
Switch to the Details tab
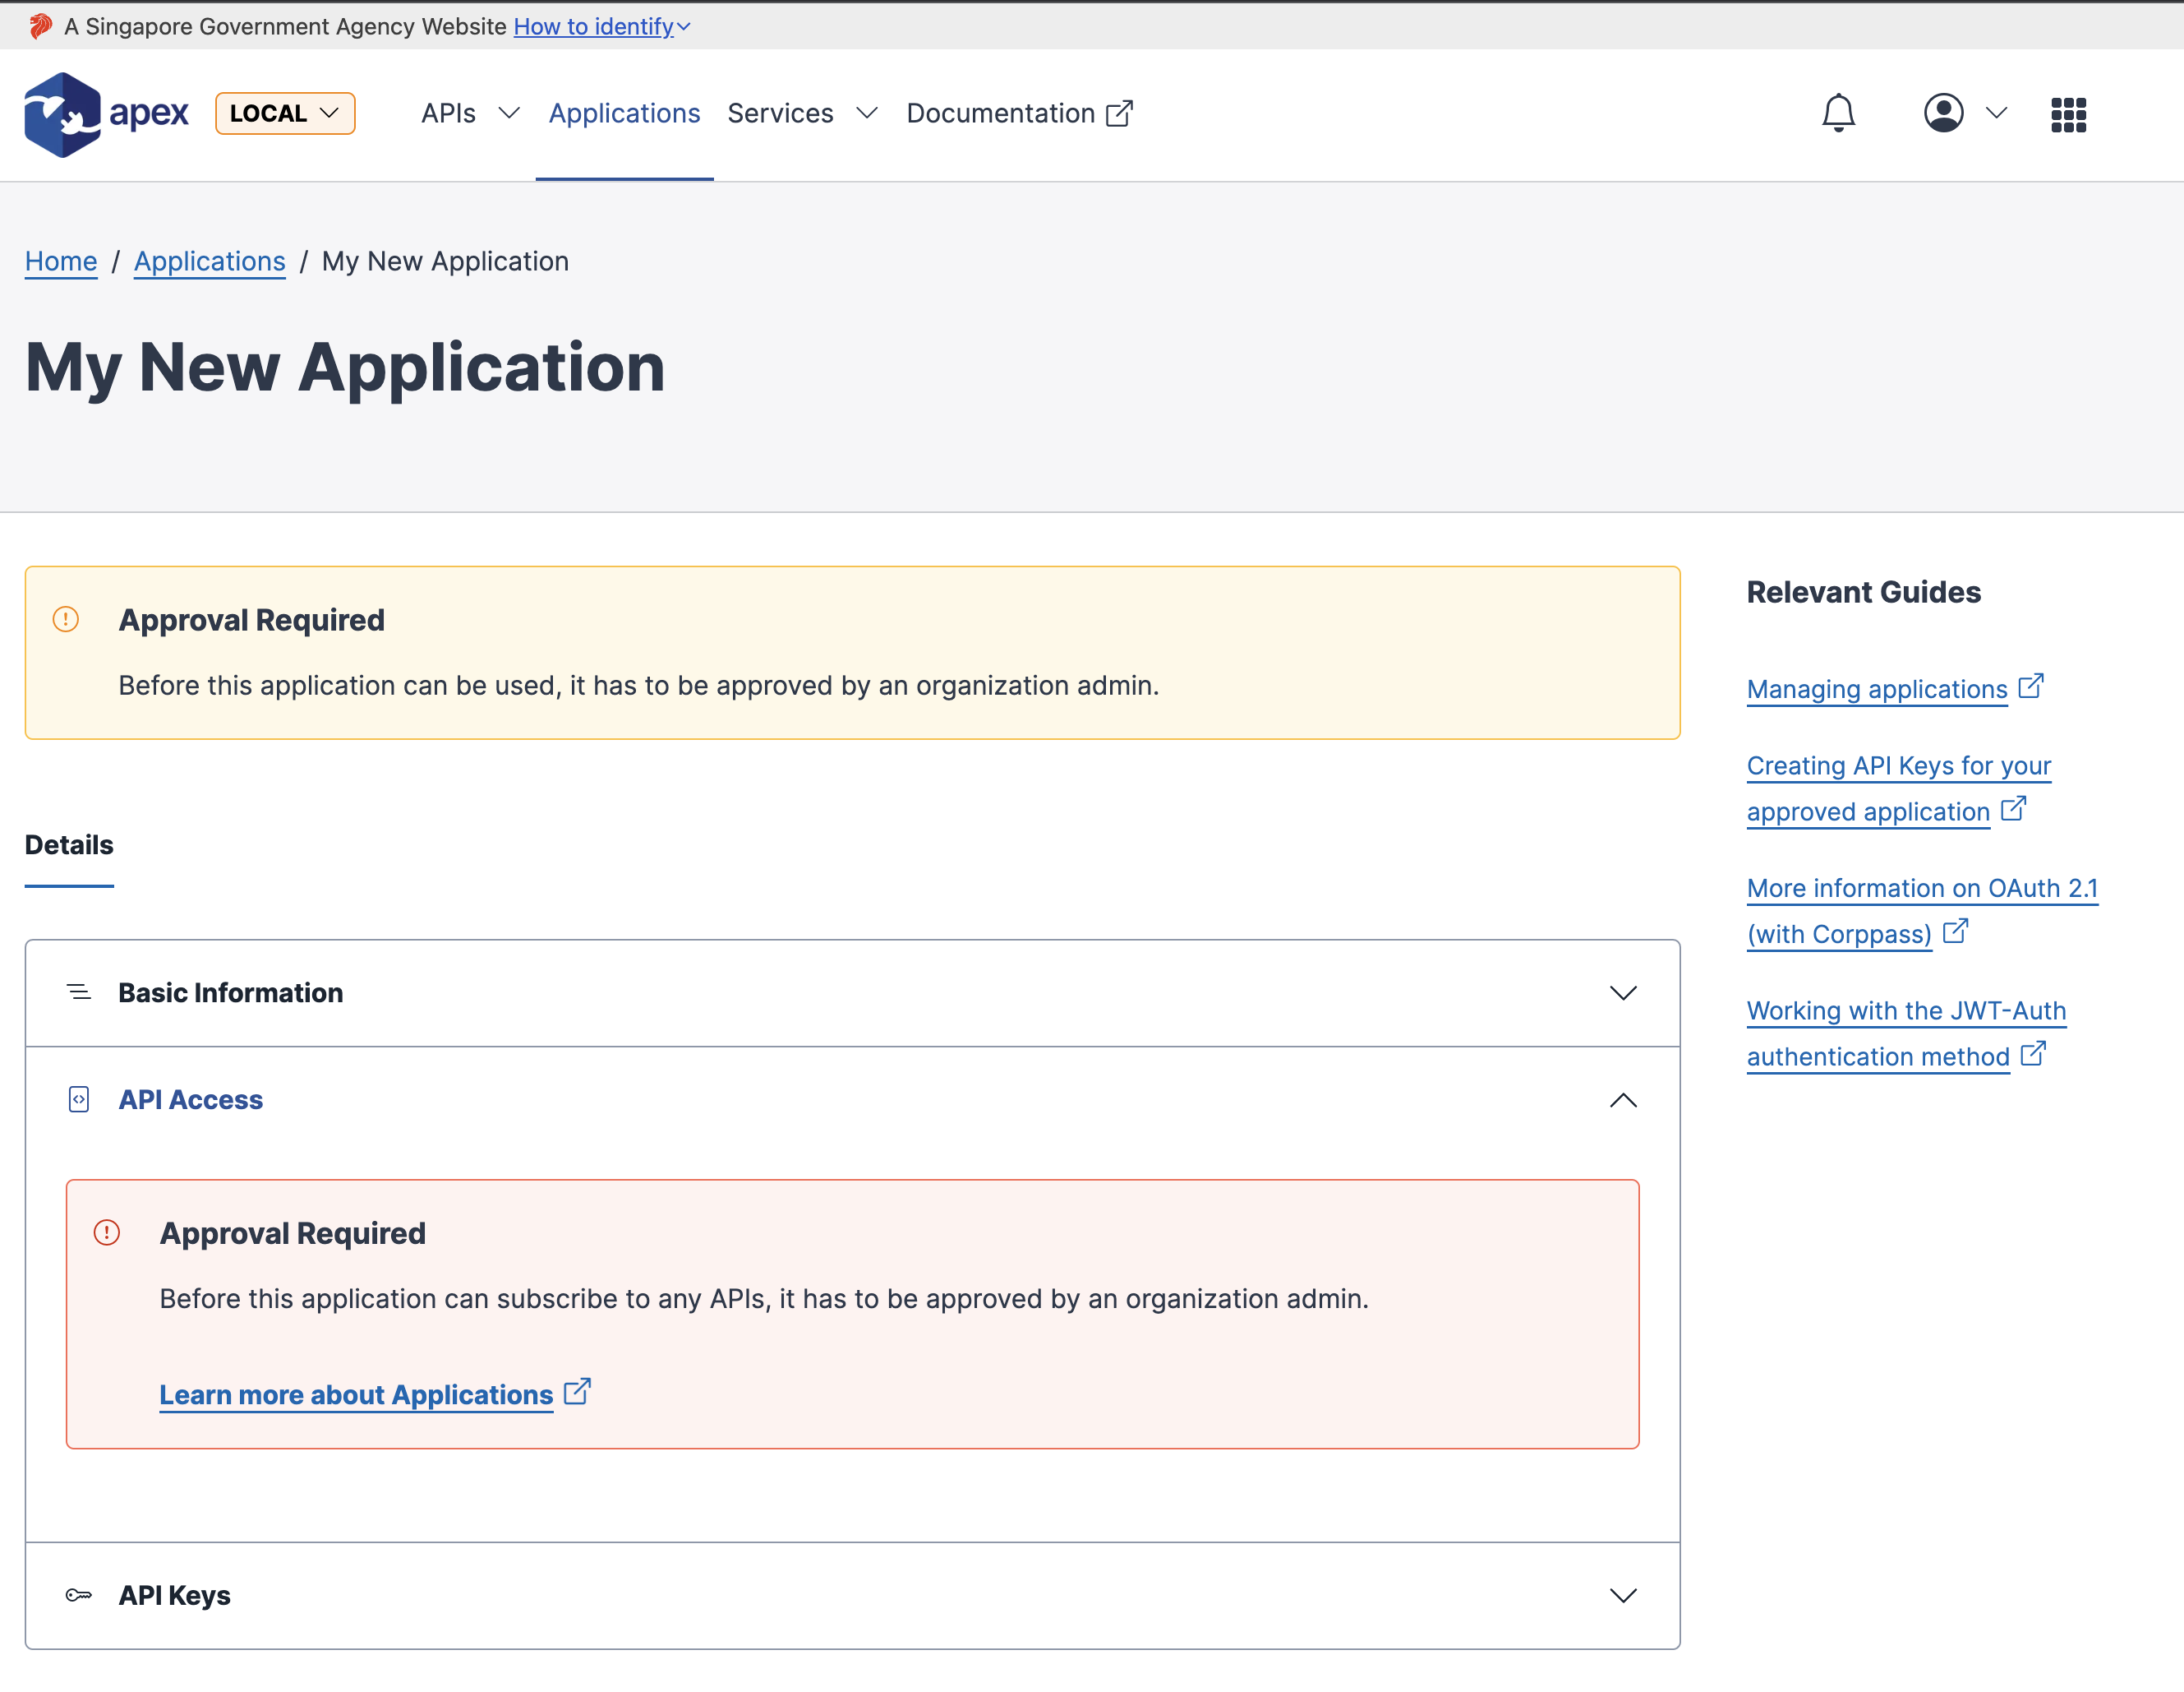click(68, 844)
